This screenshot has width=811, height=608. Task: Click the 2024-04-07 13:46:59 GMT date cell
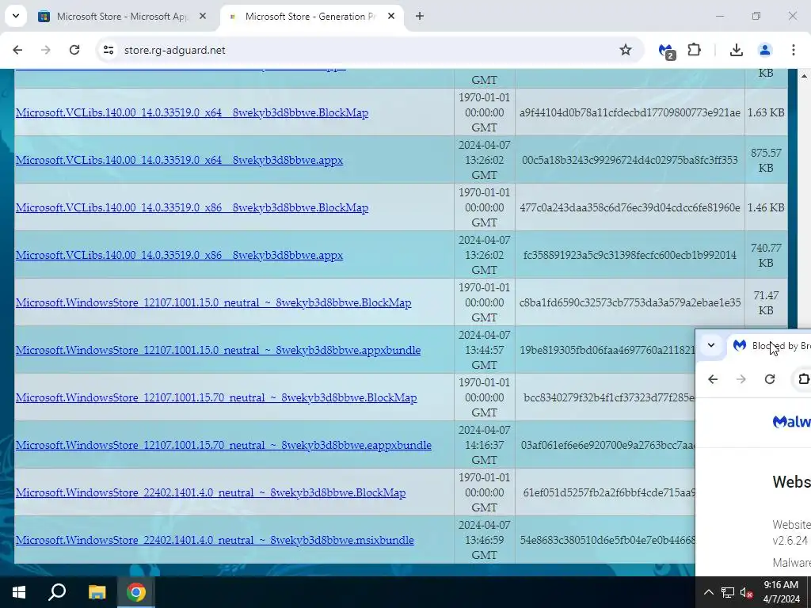coord(485,540)
